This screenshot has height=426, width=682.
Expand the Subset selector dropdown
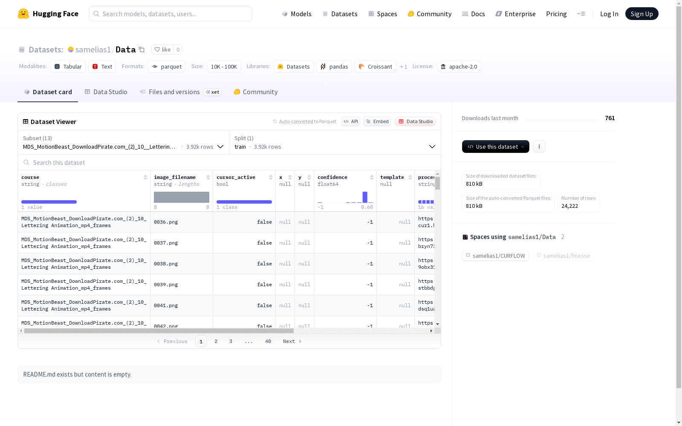click(x=124, y=142)
